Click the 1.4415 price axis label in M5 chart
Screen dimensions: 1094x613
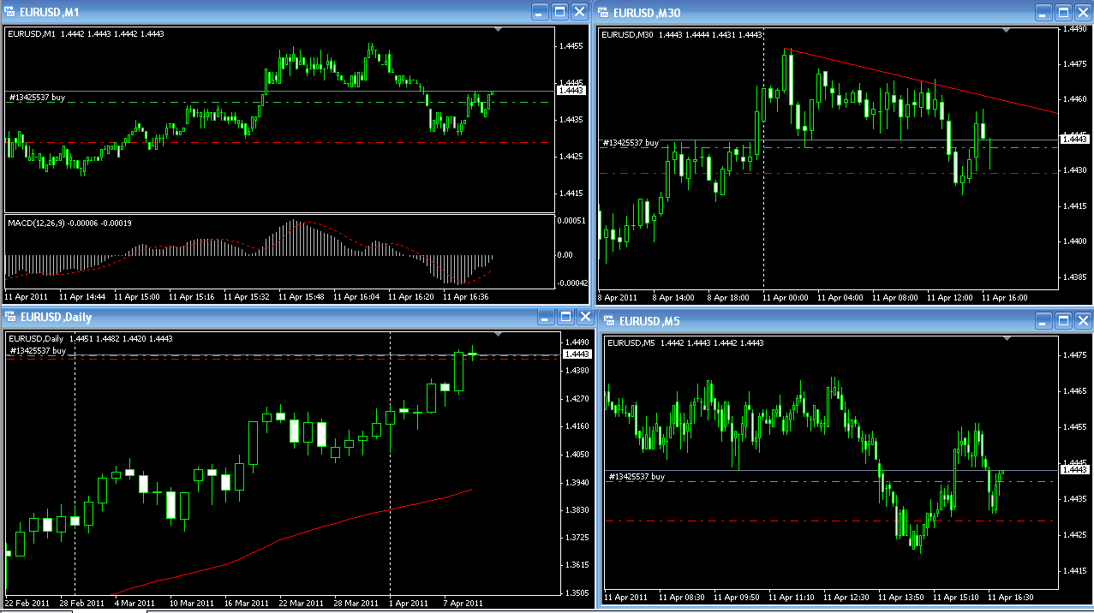[x=1074, y=570]
